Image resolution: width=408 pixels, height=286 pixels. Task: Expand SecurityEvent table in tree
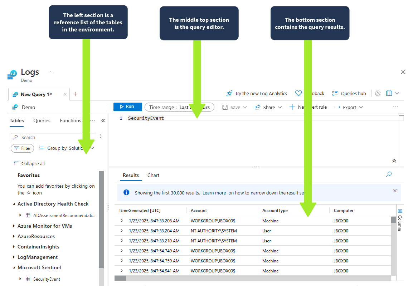20,279
